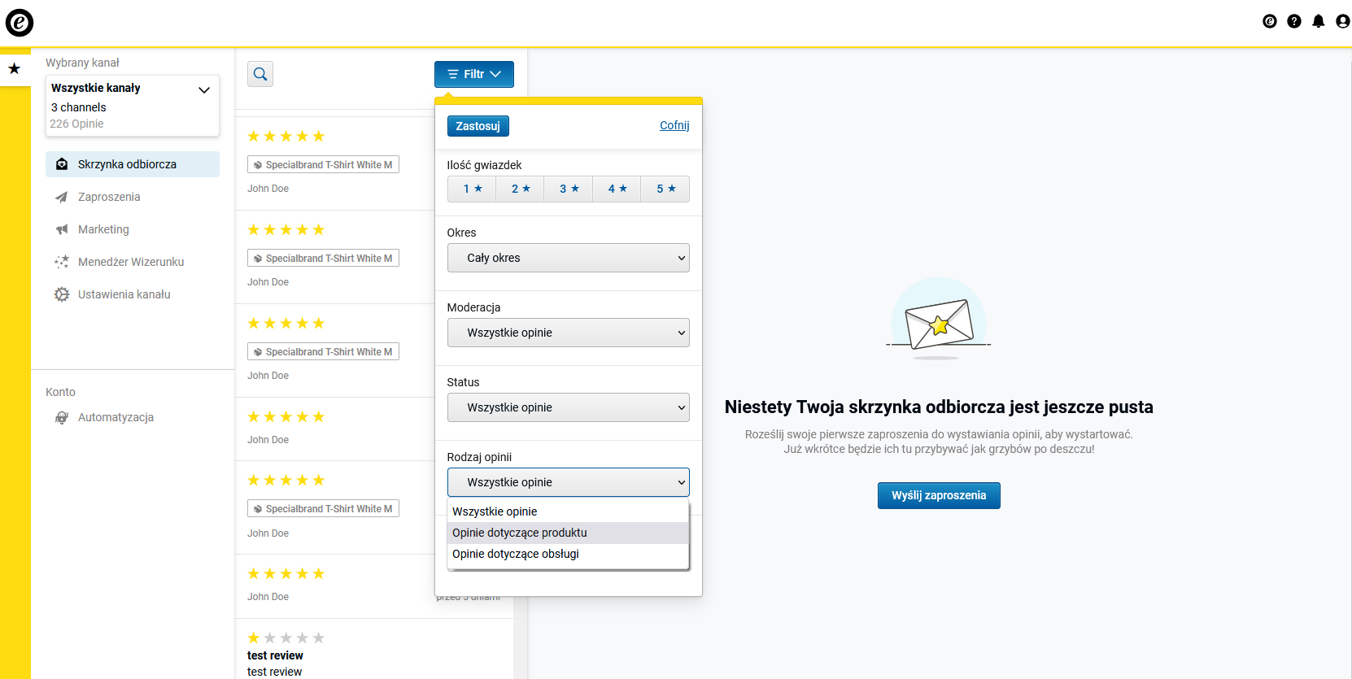Screen dimensions: 1352x679
Task: Toggle the 3 star filter
Action: click(569, 189)
